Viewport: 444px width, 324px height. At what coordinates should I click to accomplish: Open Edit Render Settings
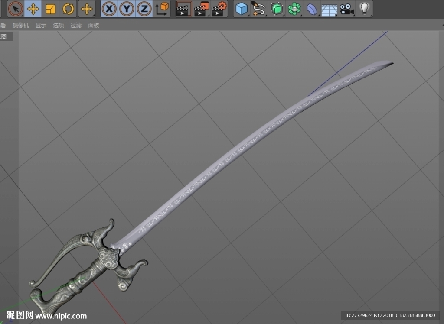(x=219, y=9)
